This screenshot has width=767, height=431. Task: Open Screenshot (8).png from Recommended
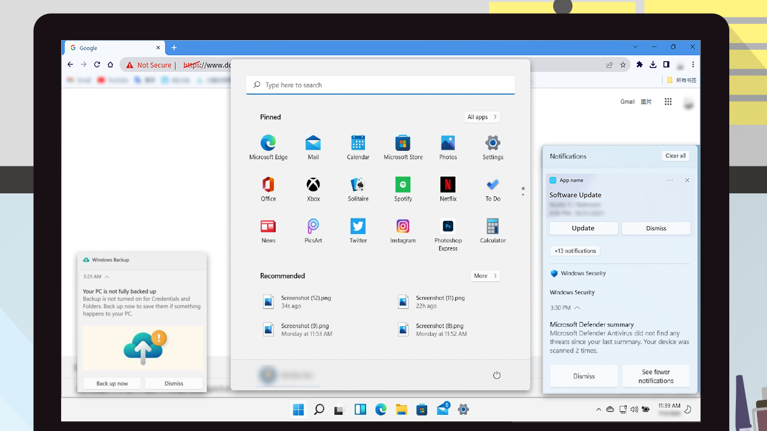[432, 330]
